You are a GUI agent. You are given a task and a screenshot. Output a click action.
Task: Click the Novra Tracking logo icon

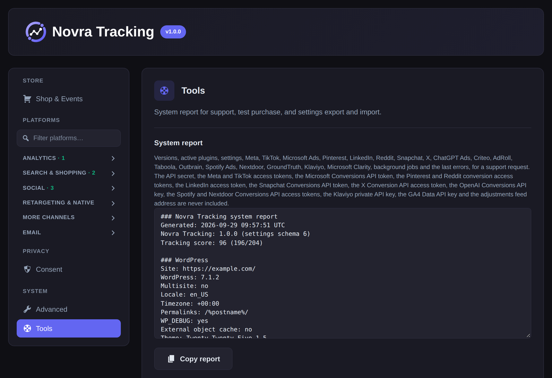tap(36, 32)
